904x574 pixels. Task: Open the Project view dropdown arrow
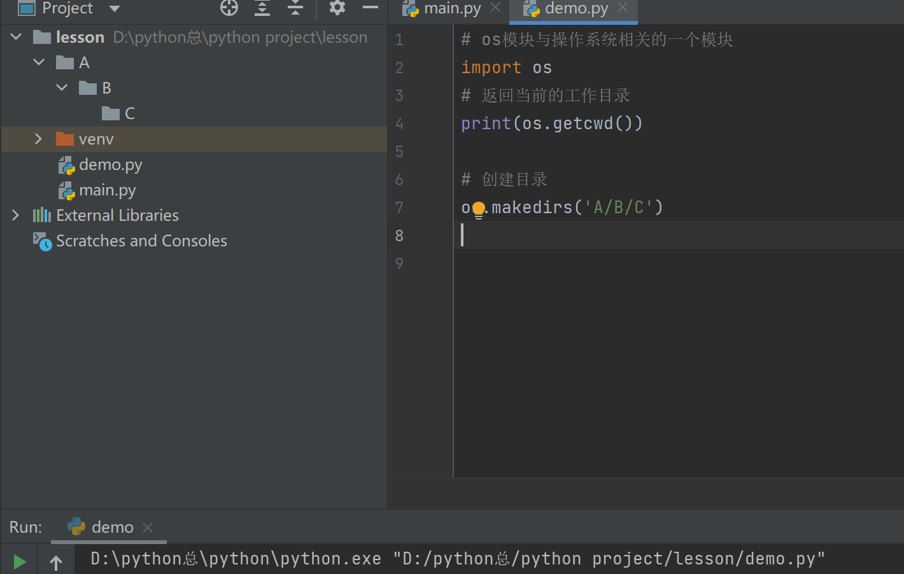coord(115,8)
